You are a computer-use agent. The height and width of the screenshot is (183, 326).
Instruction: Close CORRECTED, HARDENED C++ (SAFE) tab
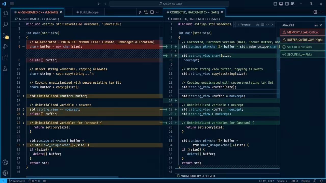(222, 12)
